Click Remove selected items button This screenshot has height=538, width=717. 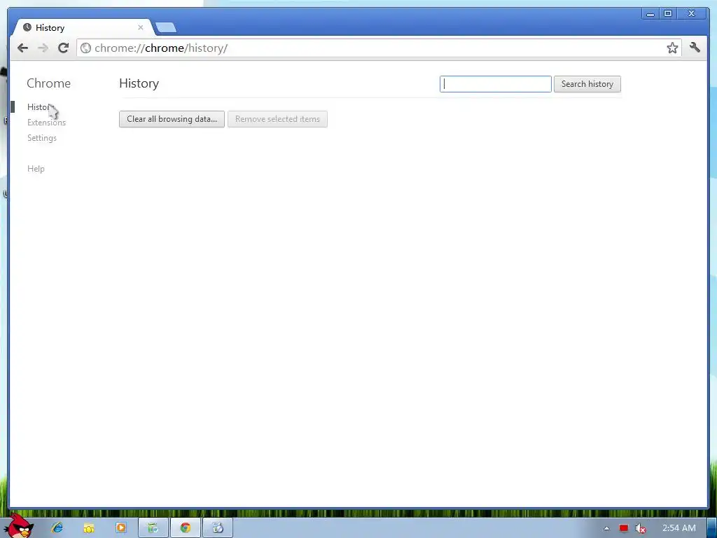point(277,119)
